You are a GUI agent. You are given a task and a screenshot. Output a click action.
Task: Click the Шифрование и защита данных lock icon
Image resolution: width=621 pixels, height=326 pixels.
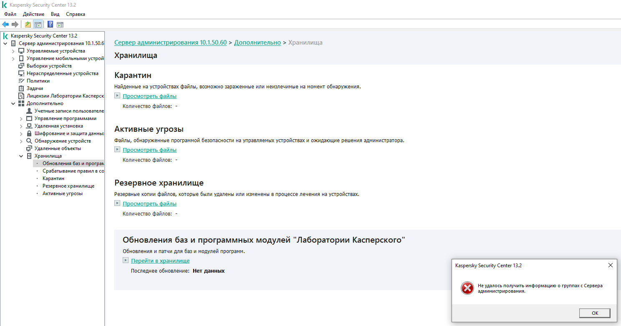(29, 133)
